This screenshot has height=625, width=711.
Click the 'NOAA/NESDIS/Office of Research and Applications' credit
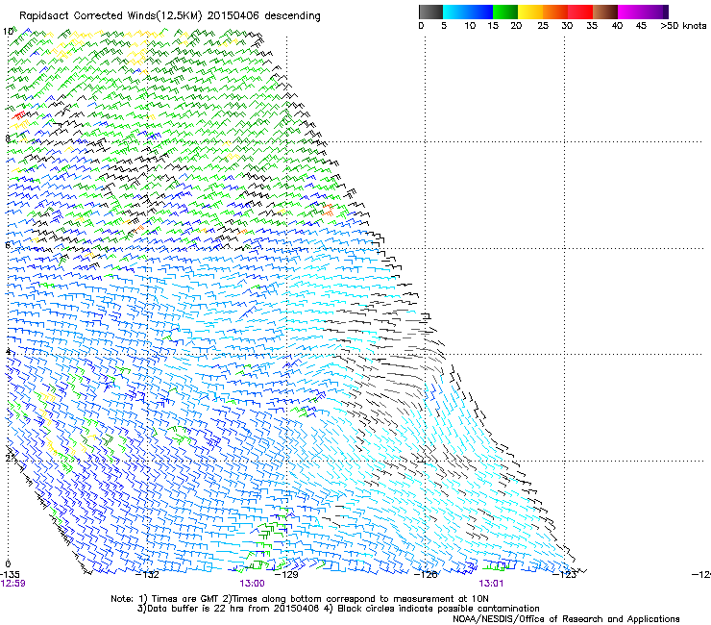[566, 619]
